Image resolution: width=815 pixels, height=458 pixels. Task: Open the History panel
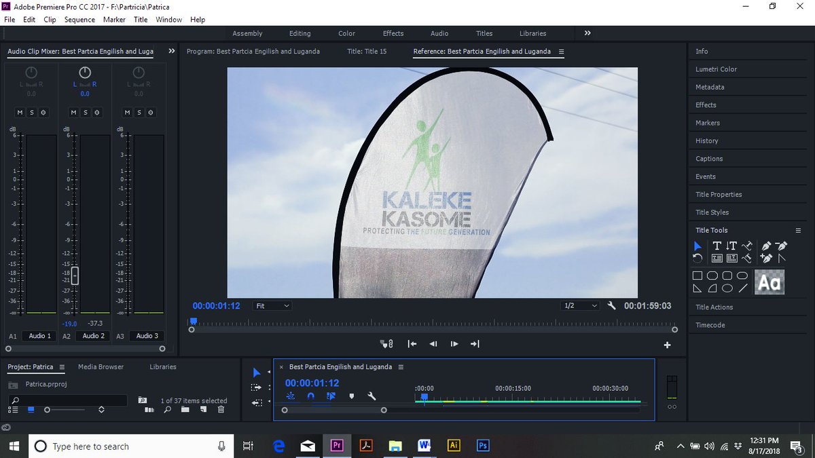click(706, 140)
